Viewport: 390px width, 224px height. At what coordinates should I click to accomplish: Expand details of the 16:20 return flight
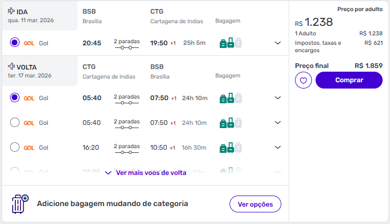click(x=278, y=148)
